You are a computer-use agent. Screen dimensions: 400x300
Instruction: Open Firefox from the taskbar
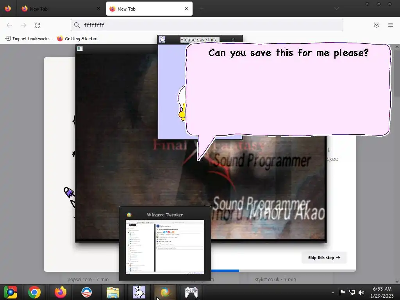[61, 292]
